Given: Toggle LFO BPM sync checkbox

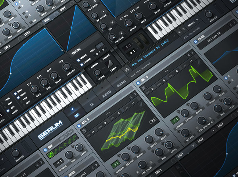Looking at the screenshot, I should coord(15,94).
